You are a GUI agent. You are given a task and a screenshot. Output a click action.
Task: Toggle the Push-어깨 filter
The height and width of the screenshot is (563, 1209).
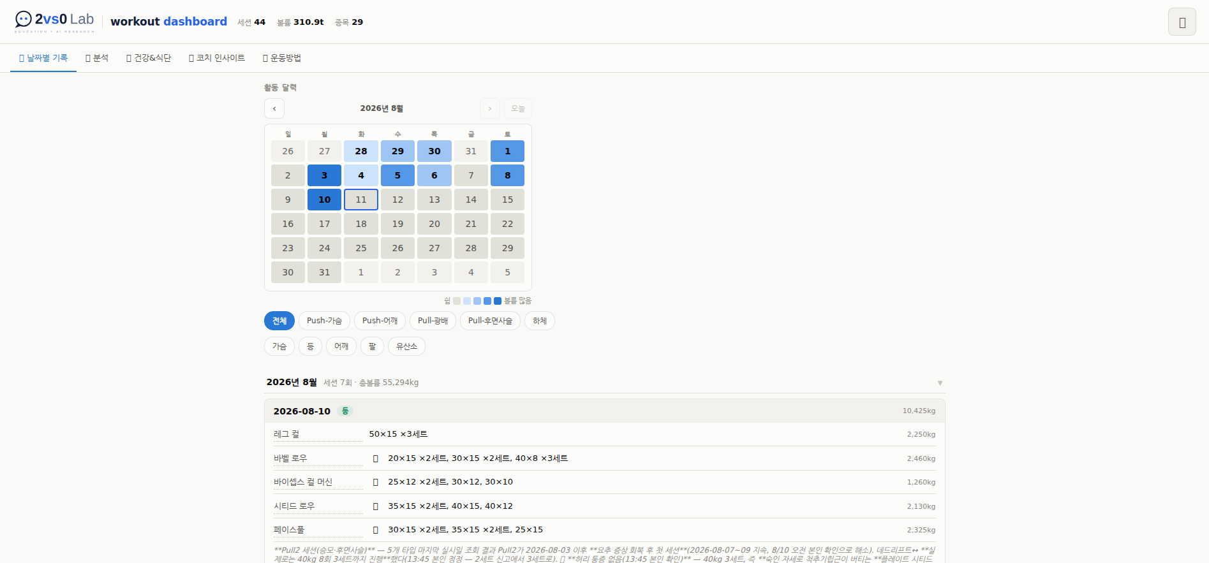point(380,321)
